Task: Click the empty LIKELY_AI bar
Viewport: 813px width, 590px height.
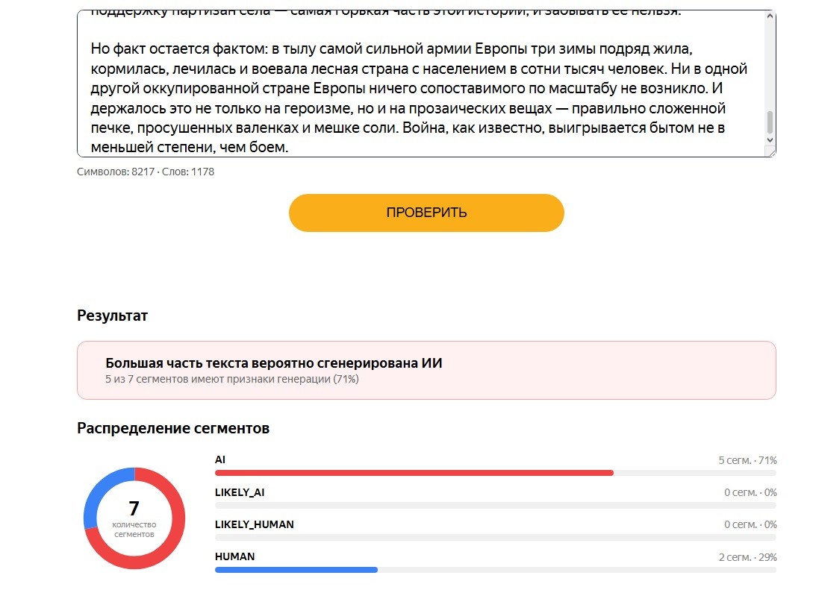Action: click(x=496, y=505)
